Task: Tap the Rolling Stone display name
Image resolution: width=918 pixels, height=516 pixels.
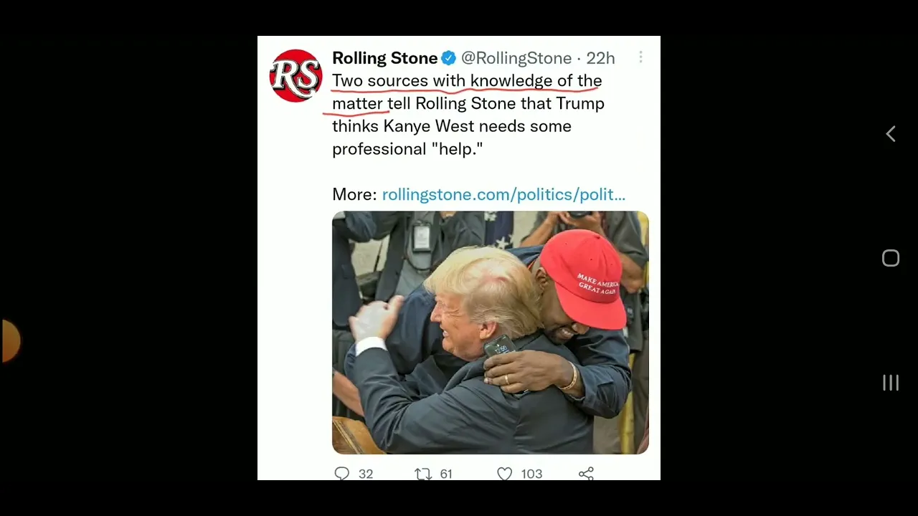Action: click(384, 58)
